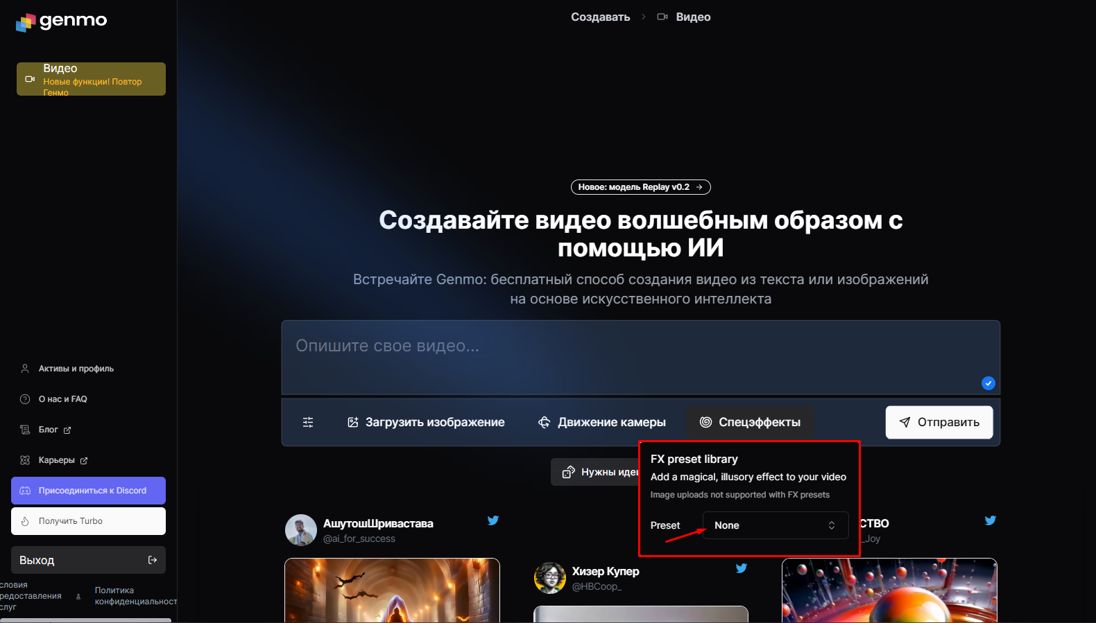This screenshot has width=1096, height=623.
Task: Open Движение камеры options
Action: point(601,422)
